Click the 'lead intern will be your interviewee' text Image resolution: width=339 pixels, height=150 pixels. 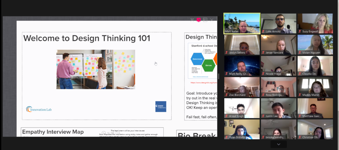[x=128, y=130]
